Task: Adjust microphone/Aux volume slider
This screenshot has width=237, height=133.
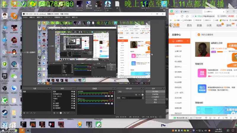Action: pyautogui.click(x=92, y=104)
